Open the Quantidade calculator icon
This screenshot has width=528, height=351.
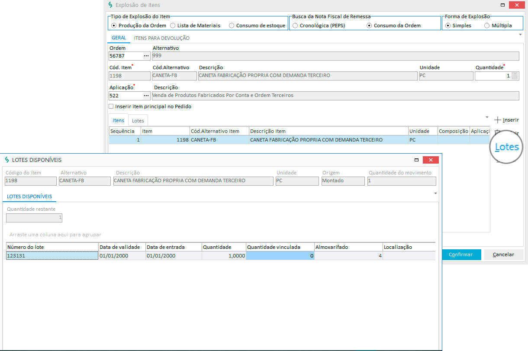click(515, 76)
